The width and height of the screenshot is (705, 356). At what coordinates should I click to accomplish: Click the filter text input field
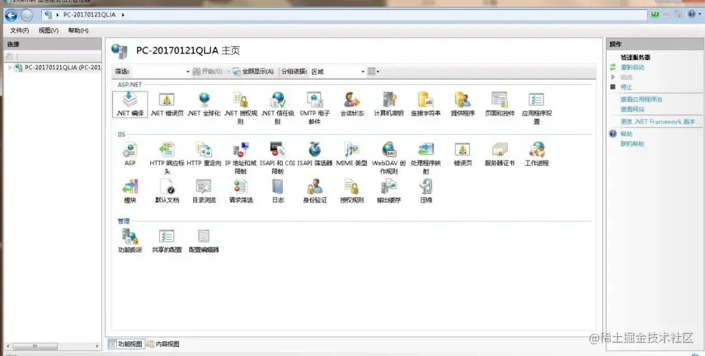(158, 72)
